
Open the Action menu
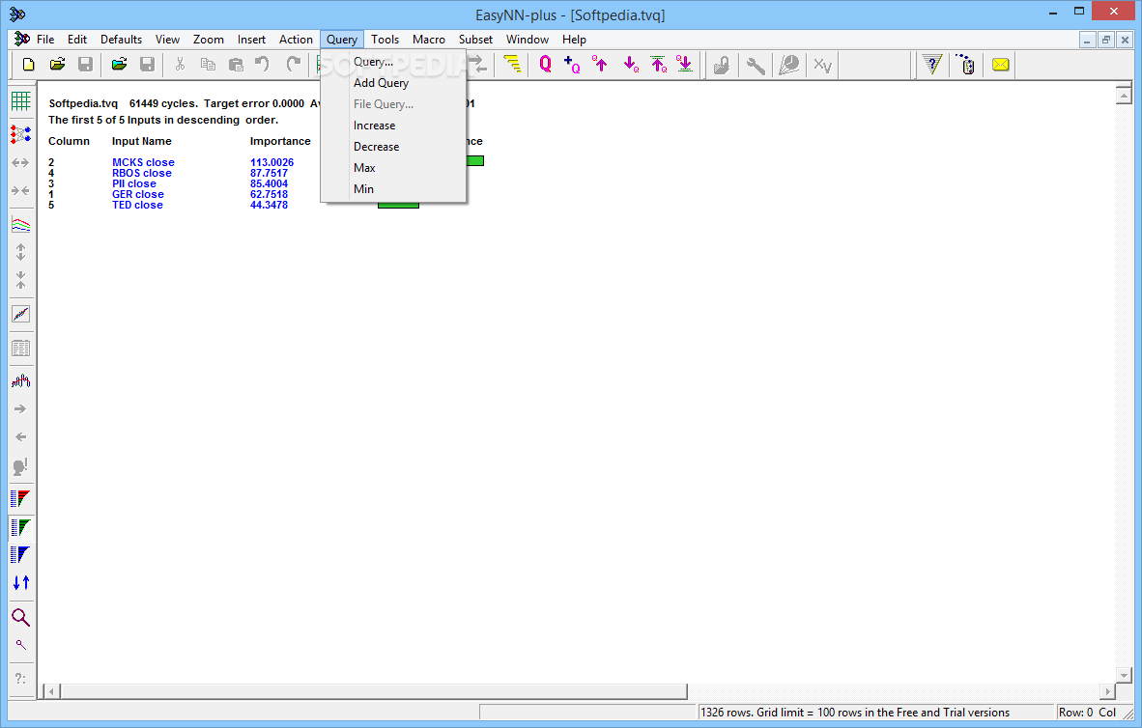coord(296,40)
